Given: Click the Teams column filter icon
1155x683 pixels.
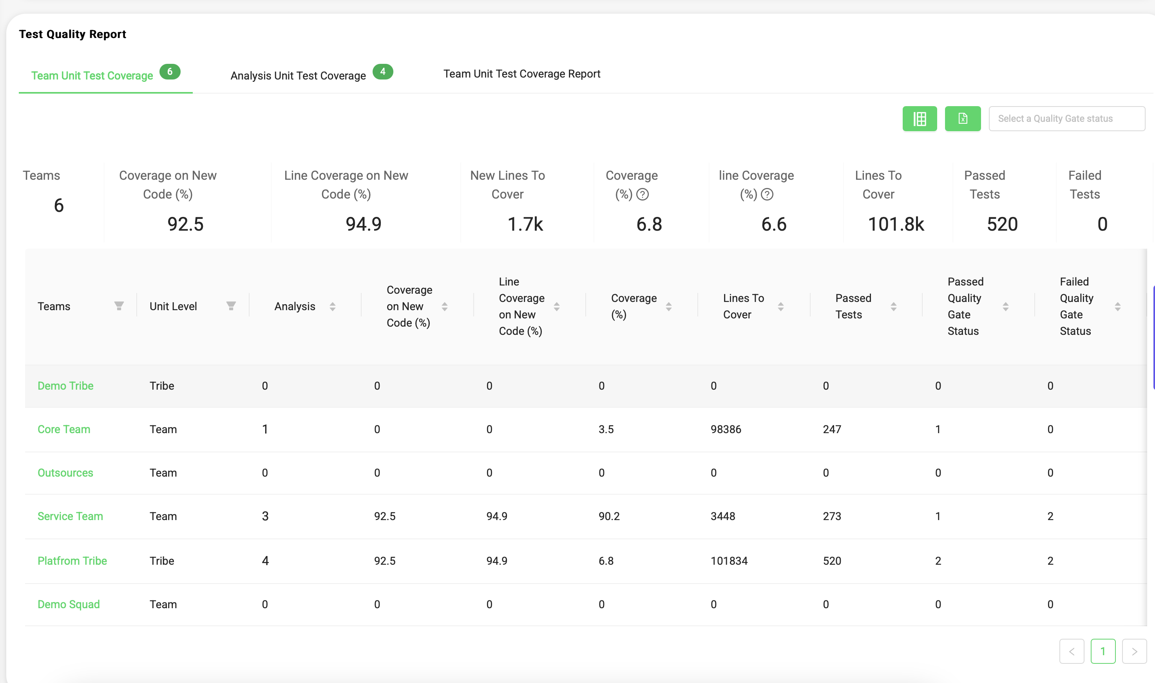Looking at the screenshot, I should click(119, 306).
